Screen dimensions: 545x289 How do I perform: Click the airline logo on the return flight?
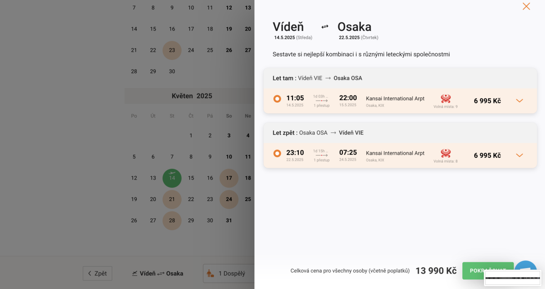(x=446, y=153)
